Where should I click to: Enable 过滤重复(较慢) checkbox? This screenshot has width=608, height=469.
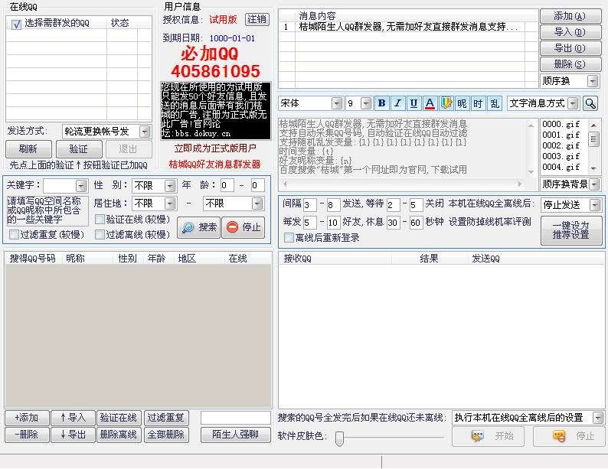point(14,234)
